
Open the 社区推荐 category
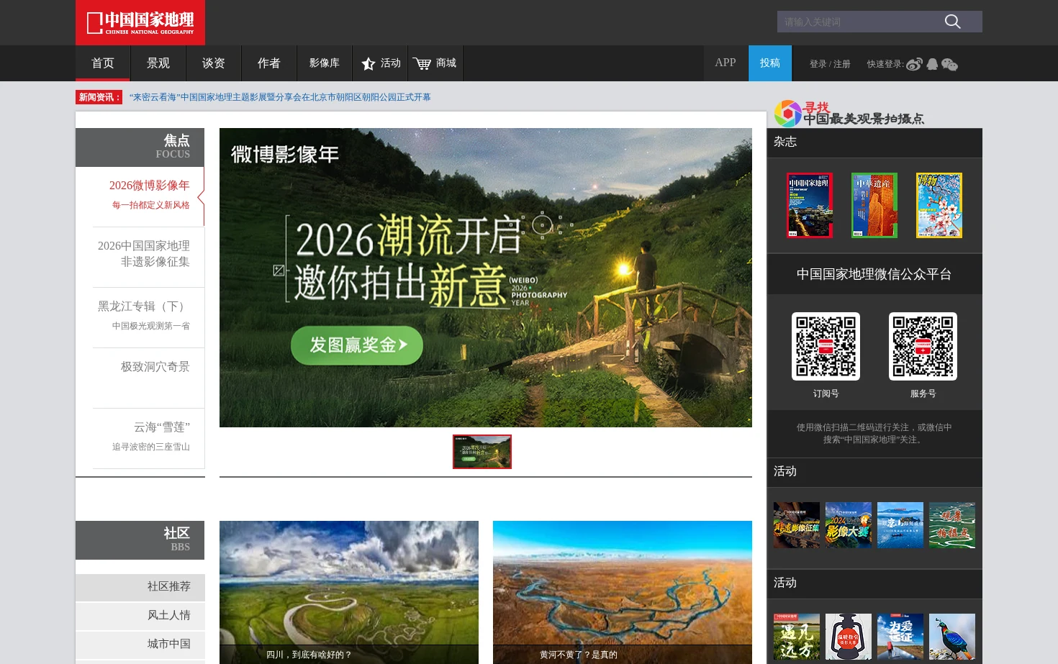point(140,587)
